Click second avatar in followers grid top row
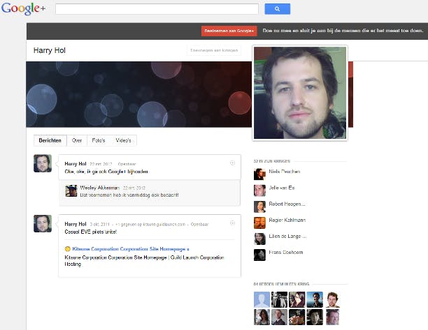428x330 pixels. pyautogui.click(x=279, y=299)
